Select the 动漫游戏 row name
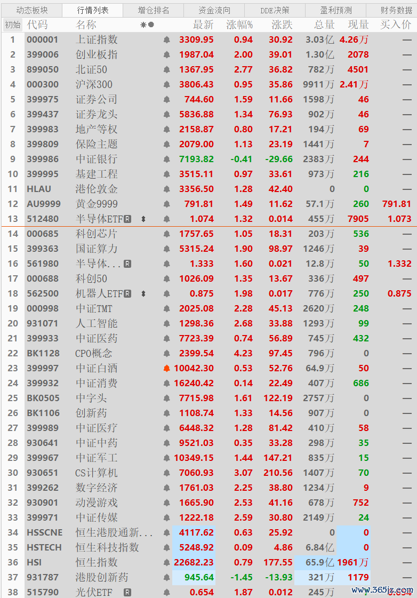 [97, 503]
